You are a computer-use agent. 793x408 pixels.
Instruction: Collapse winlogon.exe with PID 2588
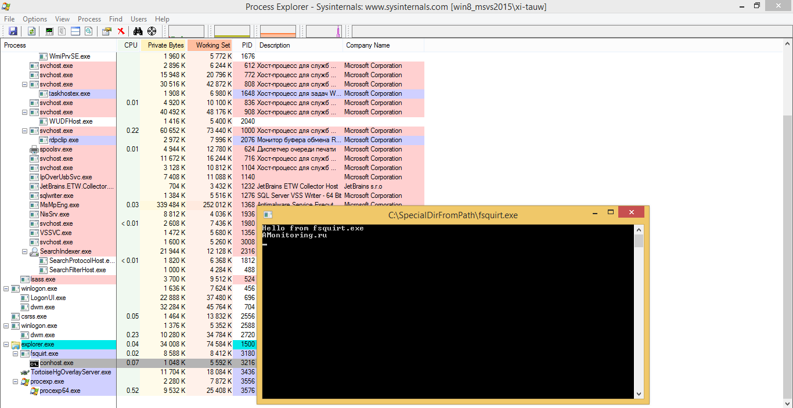pos(6,326)
